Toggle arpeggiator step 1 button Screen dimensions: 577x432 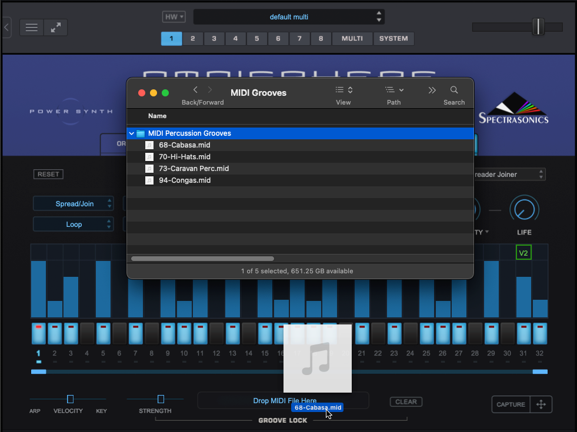tap(39, 333)
